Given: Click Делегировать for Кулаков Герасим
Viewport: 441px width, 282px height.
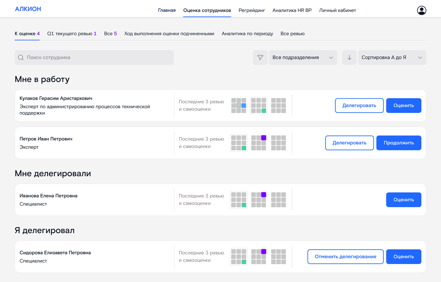Looking at the screenshot, I should [359, 105].
